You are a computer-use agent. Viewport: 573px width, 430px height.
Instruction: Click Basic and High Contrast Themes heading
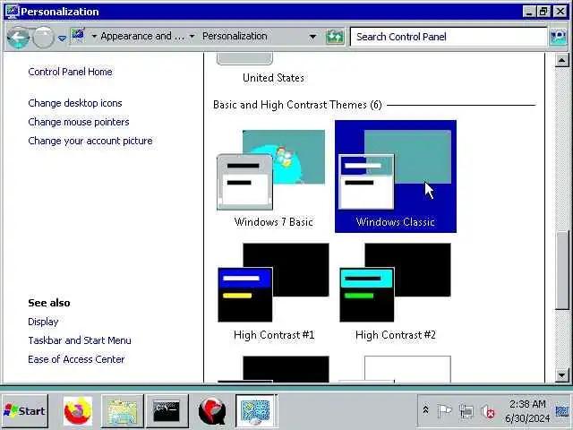tap(297, 105)
